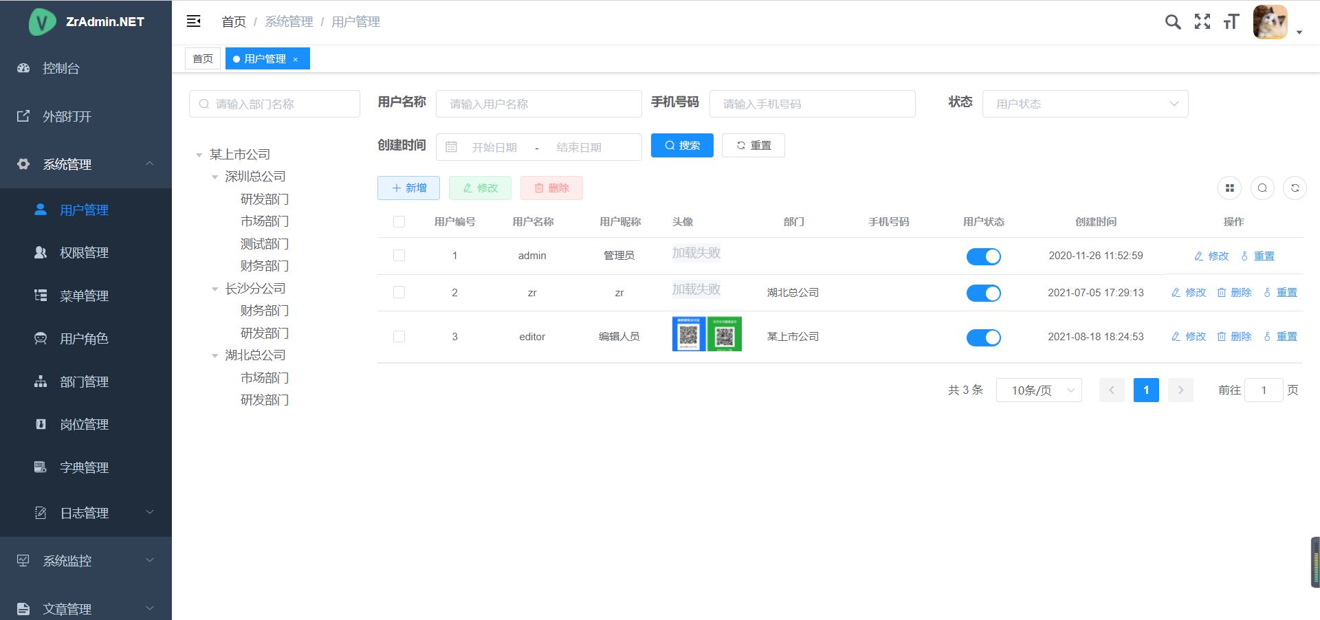Click the blue 搜索 button
1320x620 pixels.
682,146
